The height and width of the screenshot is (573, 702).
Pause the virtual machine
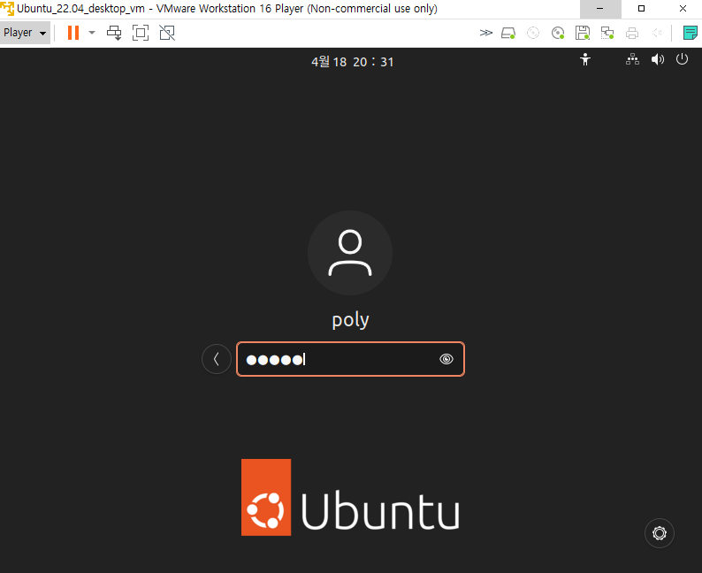tap(73, 33)
